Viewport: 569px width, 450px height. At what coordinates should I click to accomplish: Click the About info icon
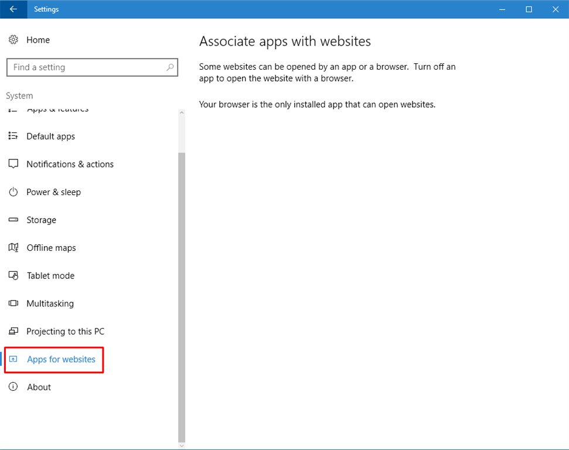13,387
